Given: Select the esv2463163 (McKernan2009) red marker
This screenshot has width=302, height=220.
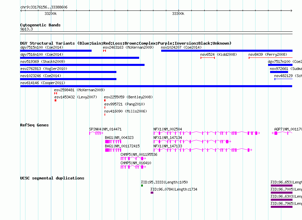Looking at the screenshot, I should pyautogui.click(x=105, y=51).
